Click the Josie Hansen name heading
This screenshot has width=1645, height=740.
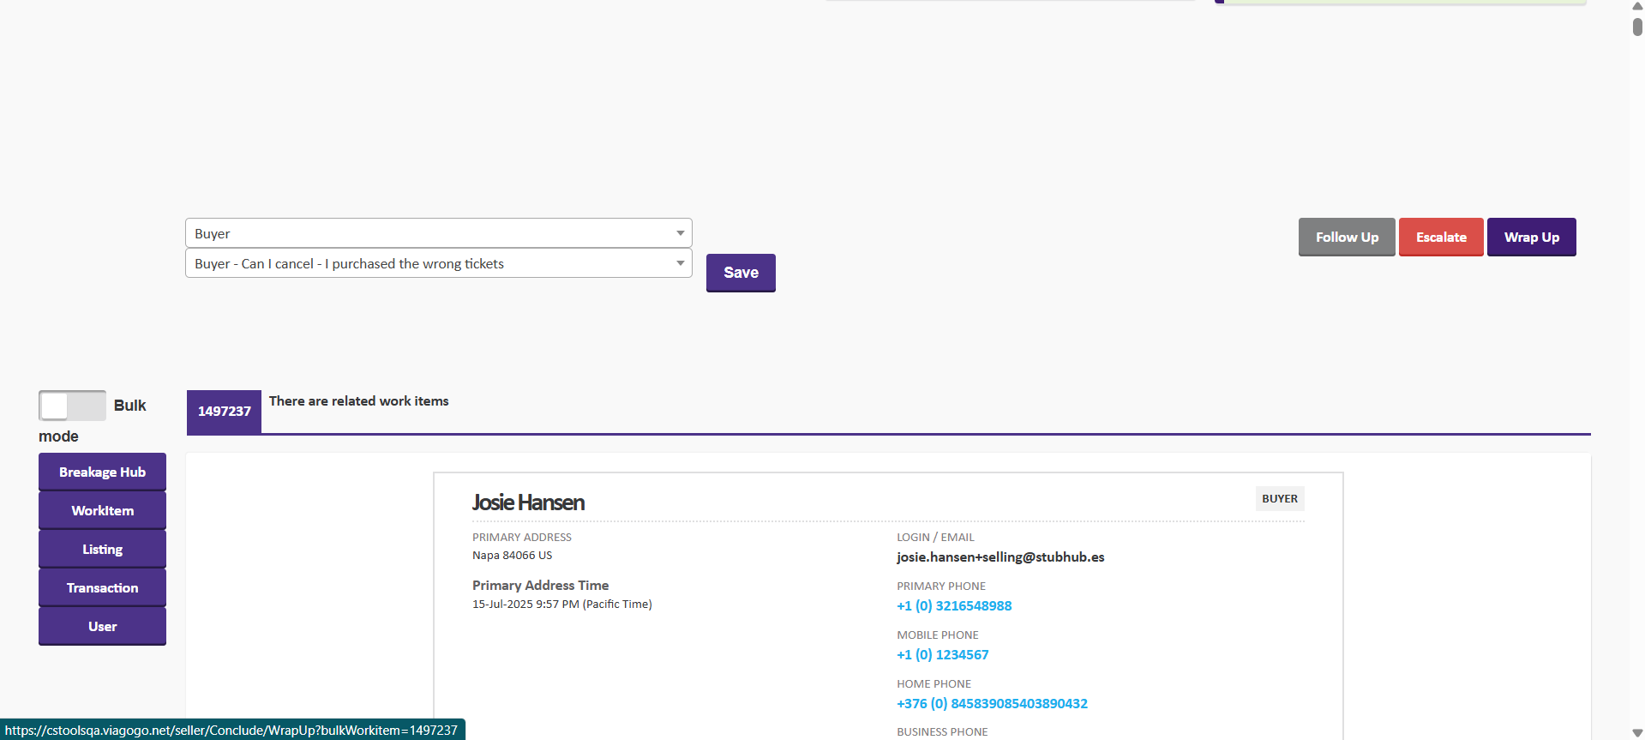(x=528, y=502)
